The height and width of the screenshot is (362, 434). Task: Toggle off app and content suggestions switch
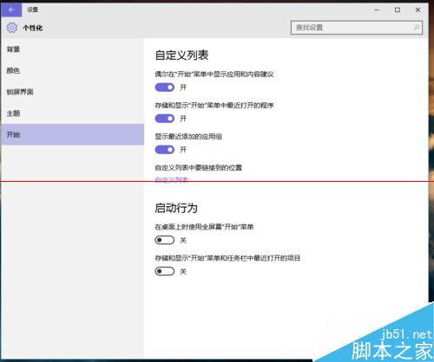point(165,87)
